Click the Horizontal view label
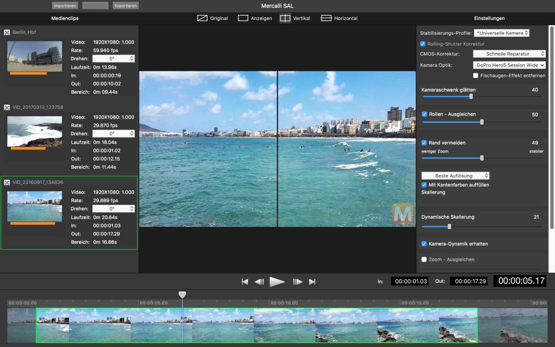555x347 pixels. click(x=346, y=18)
